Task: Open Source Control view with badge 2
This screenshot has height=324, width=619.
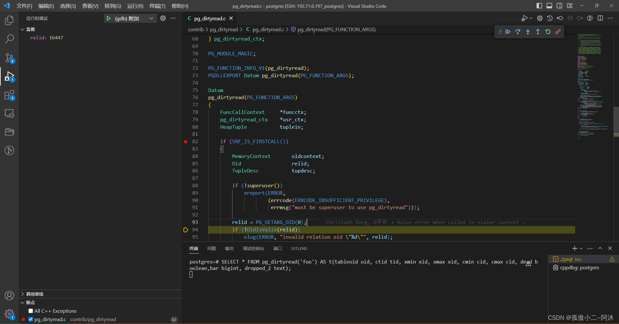Action: [9, 58]
